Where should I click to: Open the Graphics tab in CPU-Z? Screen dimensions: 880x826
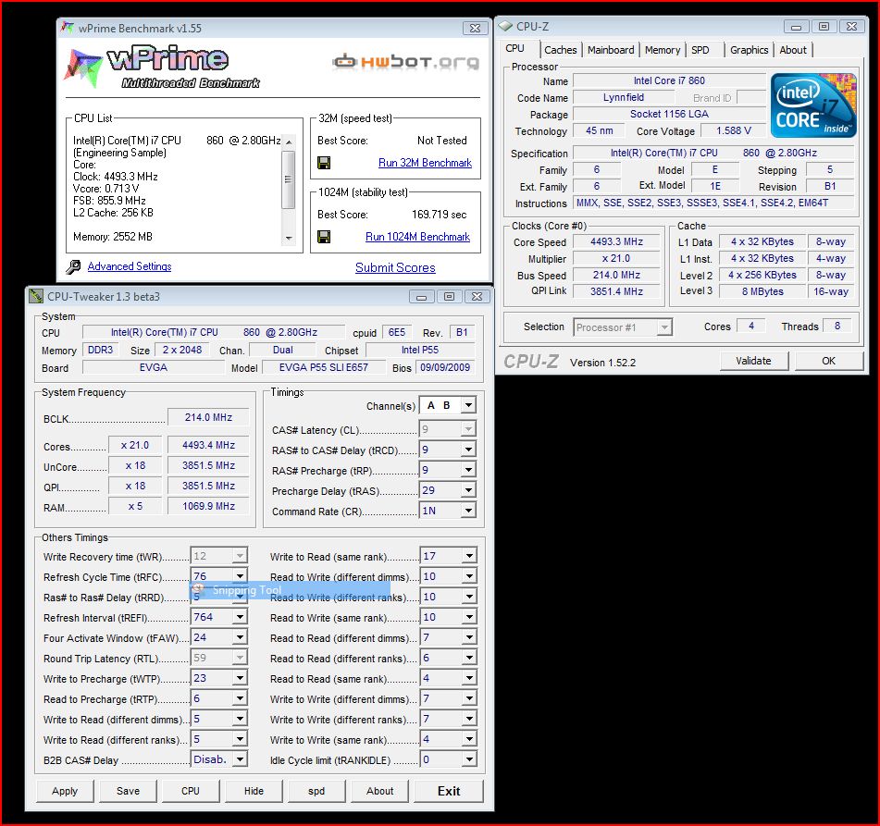click(750, 50)
